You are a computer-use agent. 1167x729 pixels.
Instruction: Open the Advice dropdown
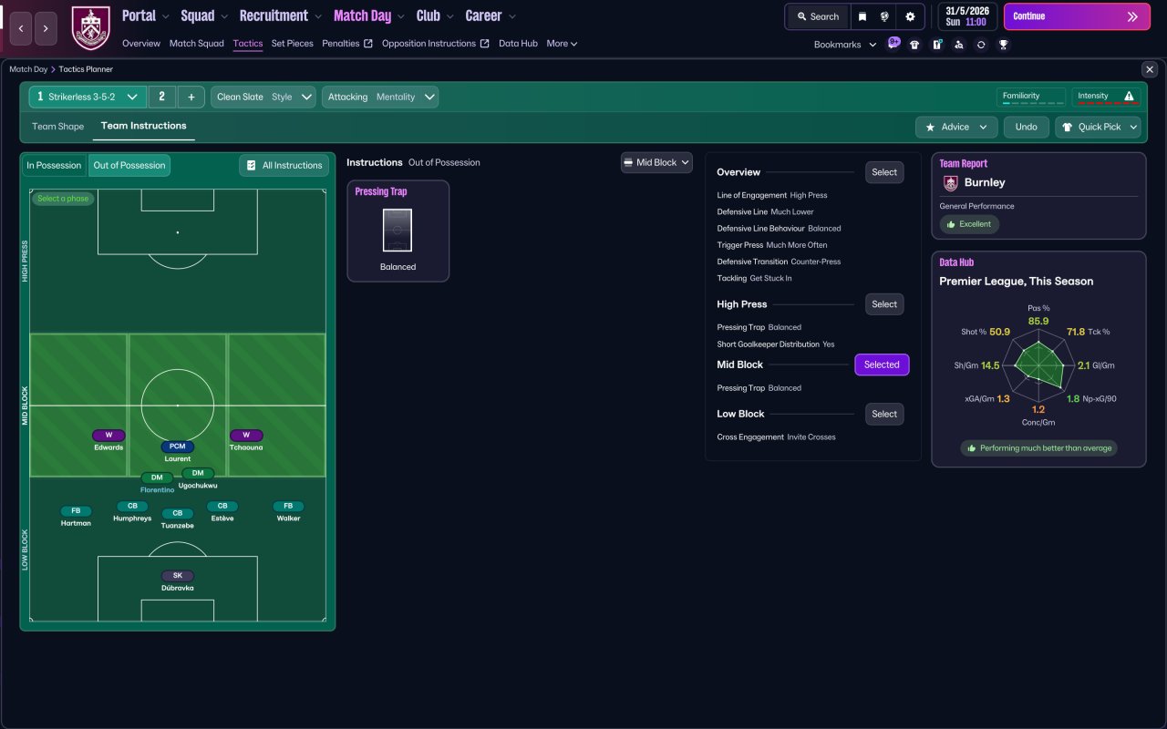coord(956,127)
